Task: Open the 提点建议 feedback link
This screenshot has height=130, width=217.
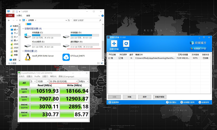Action: [171, 102]
